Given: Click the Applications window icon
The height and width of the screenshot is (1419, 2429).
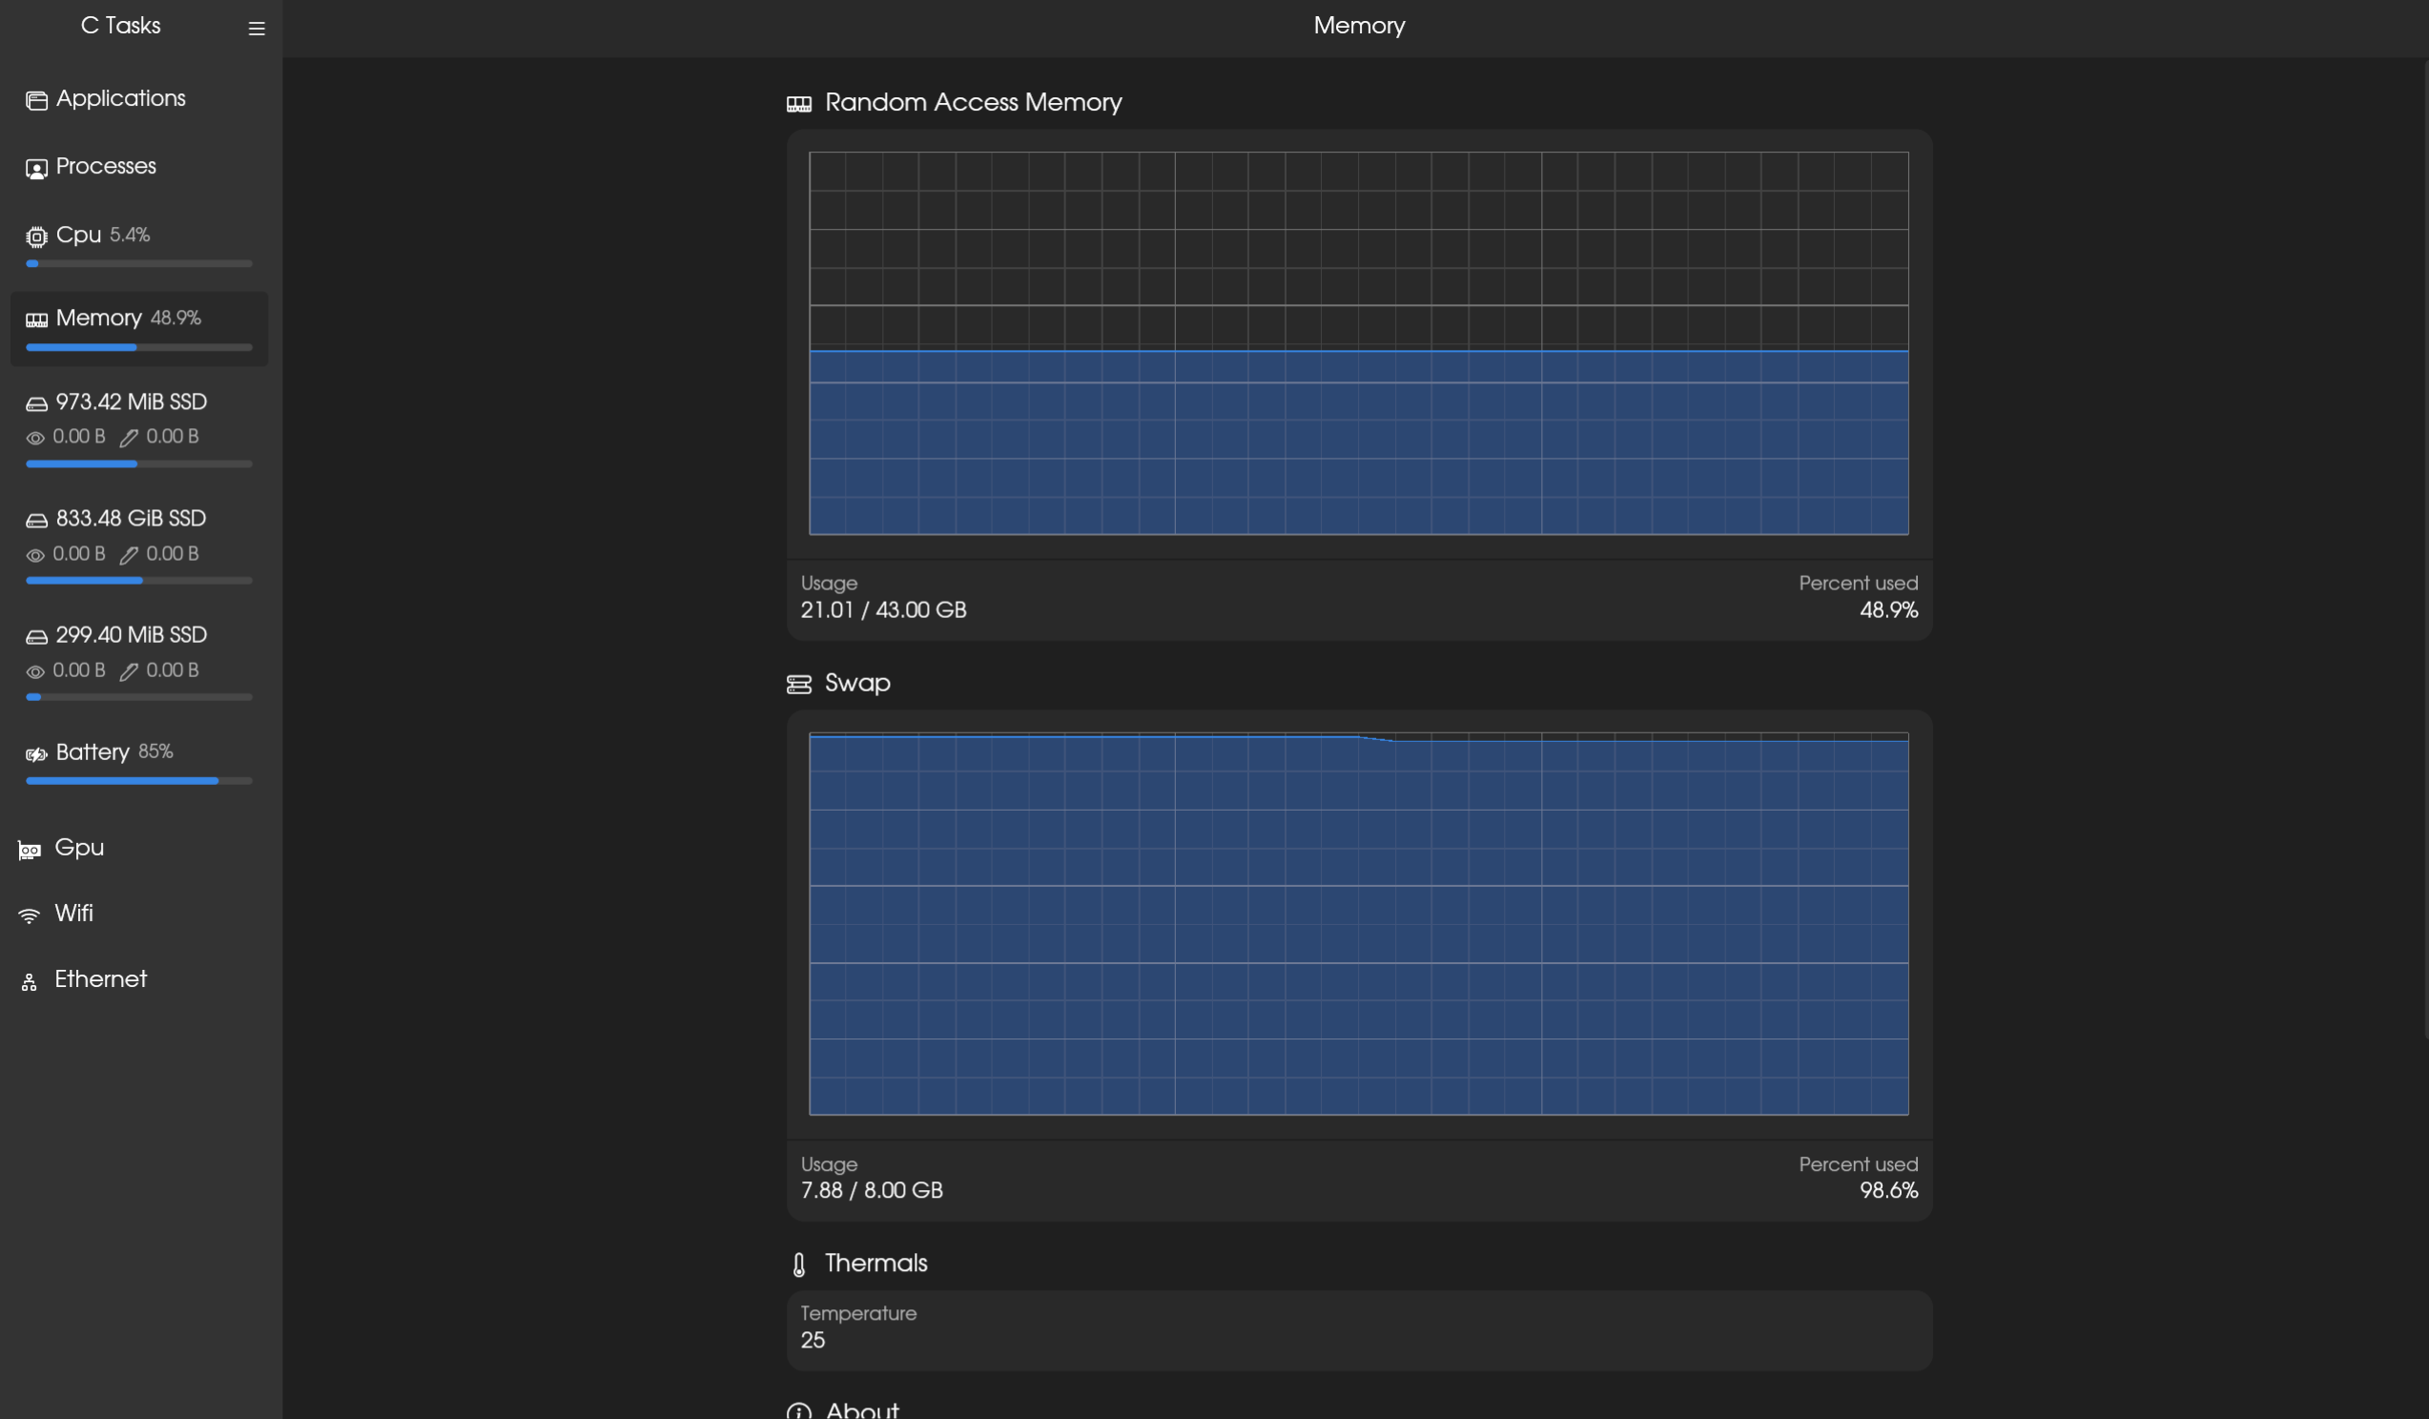Looking at the screenshot, I should tap(36, 100).
